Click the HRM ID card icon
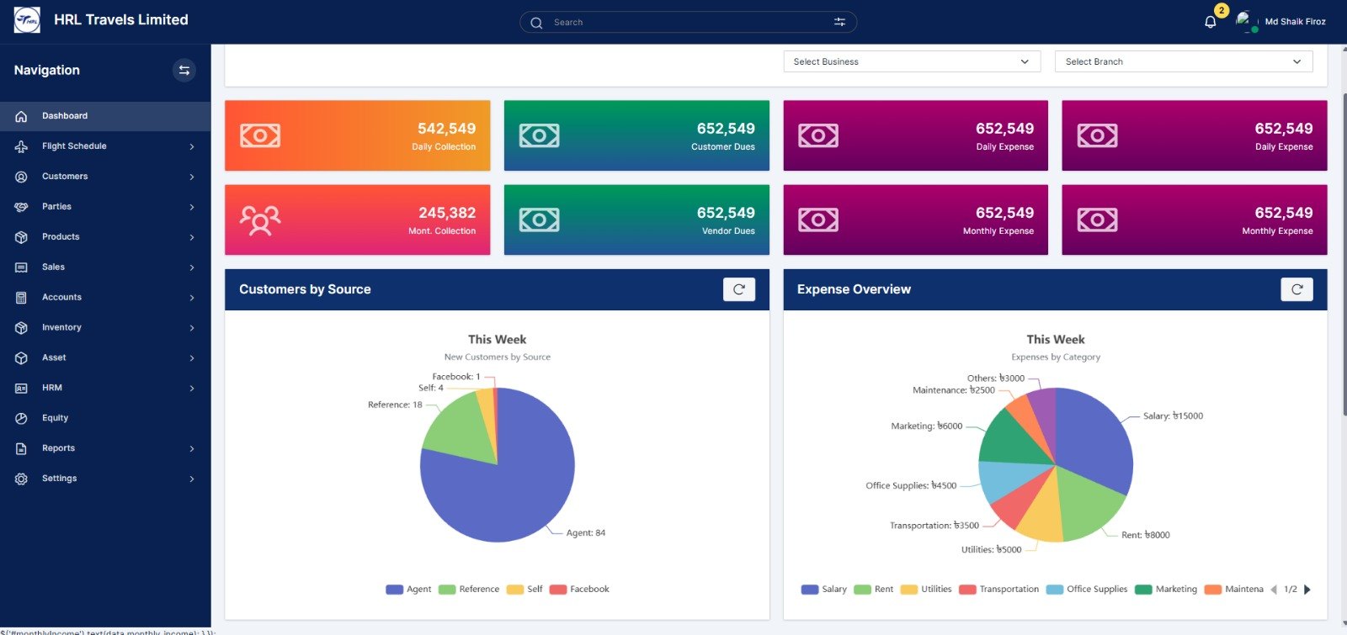Image resolution: width=1347 pixels, height=635 pixels. point(22,388)
